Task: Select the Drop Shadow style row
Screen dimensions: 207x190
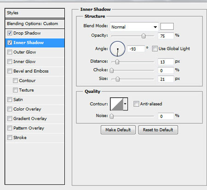Action: [34, 33]
